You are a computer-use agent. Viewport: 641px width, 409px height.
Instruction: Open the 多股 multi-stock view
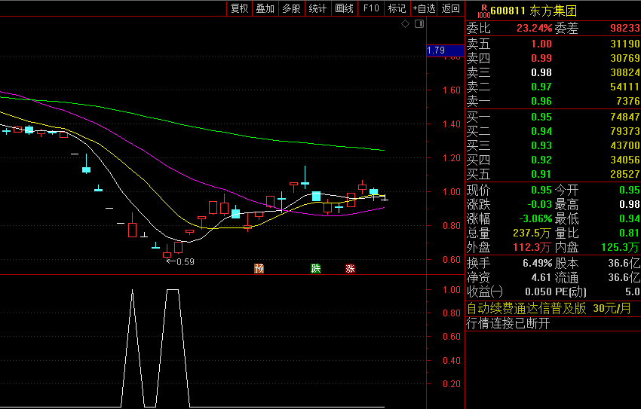[x=291, y=8]
